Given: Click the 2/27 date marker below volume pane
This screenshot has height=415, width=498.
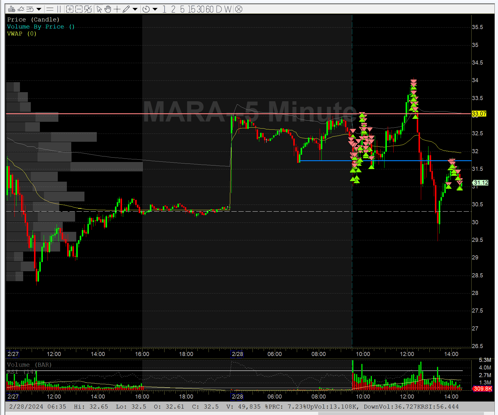Looking at the screenshot, I should (13, 397).
